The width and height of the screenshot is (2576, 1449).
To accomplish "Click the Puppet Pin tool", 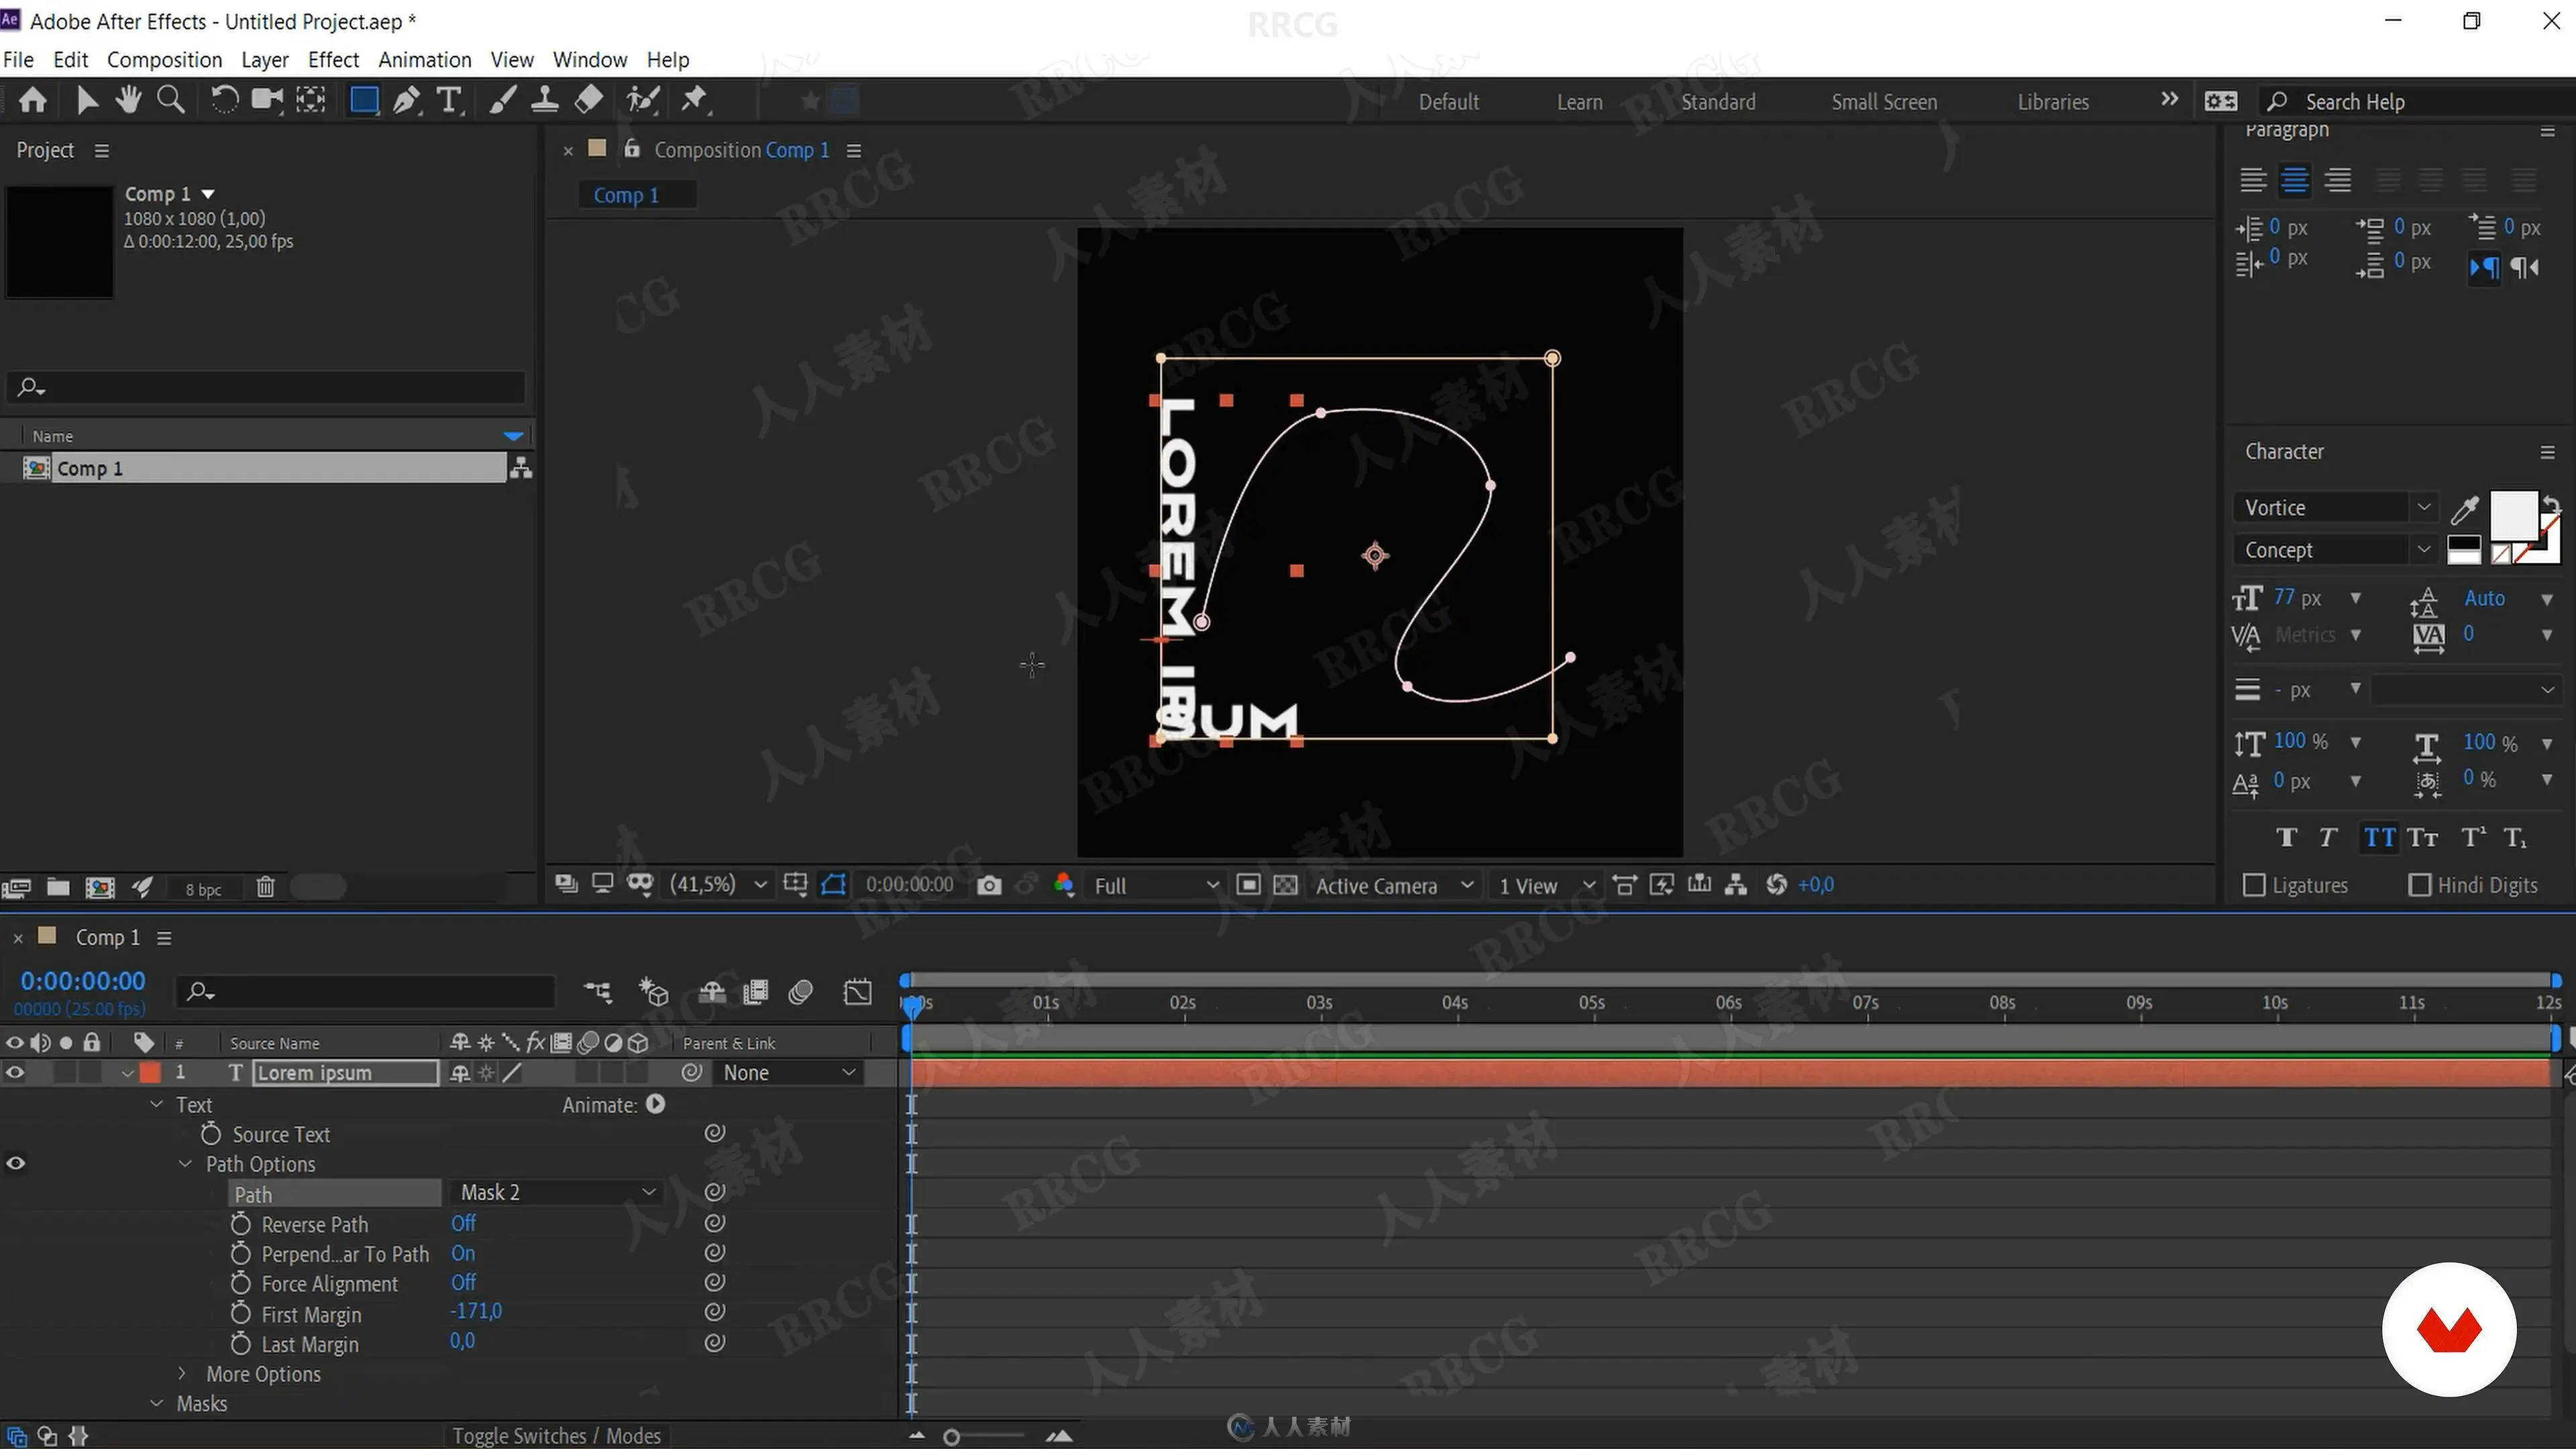I will [x=693, y=100].
